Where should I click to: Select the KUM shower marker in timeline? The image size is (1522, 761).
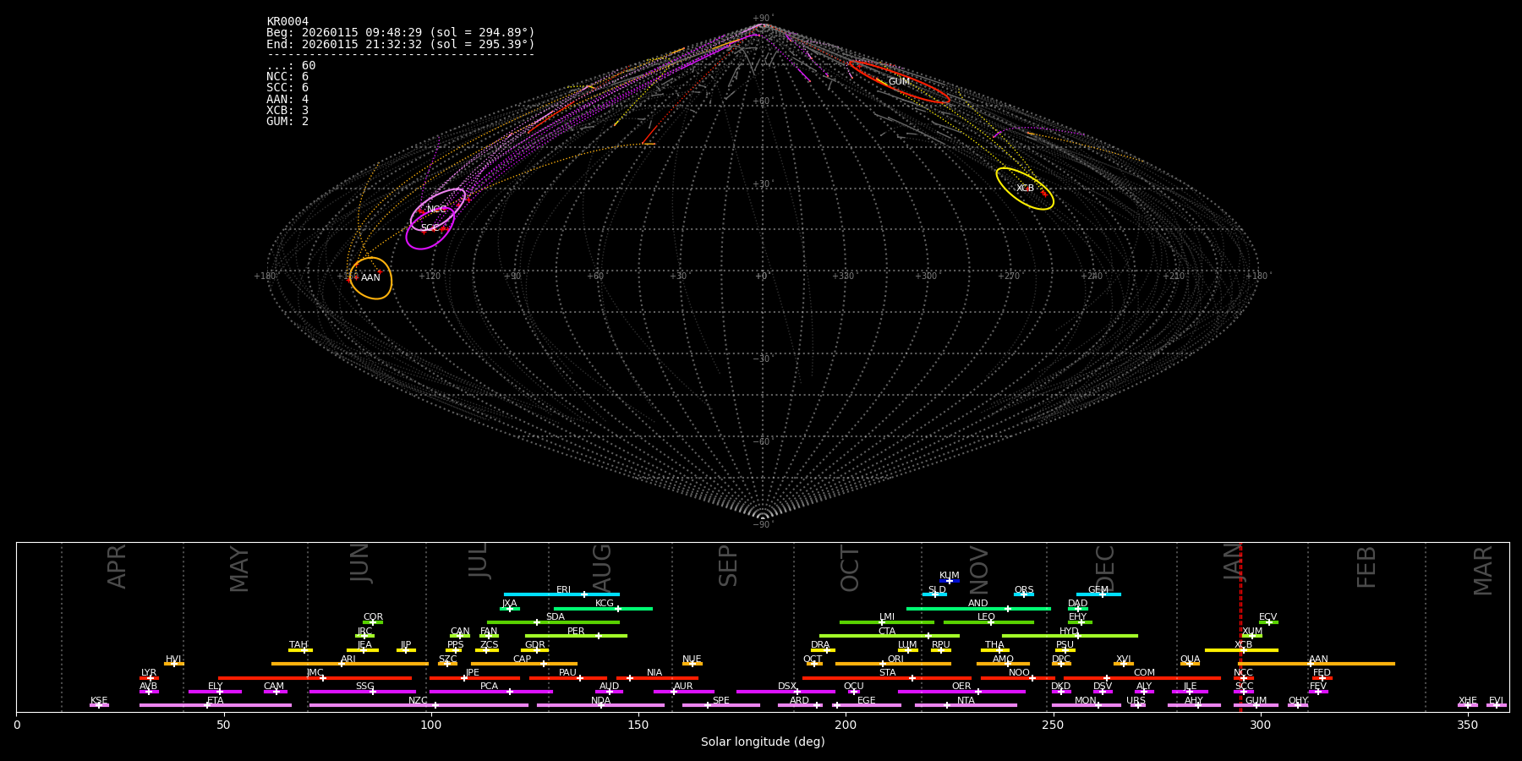[949, 581]
